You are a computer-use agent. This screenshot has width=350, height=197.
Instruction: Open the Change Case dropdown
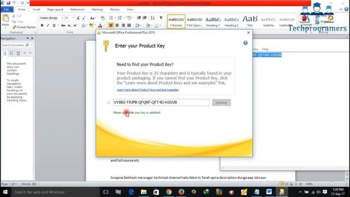(93, 18)
